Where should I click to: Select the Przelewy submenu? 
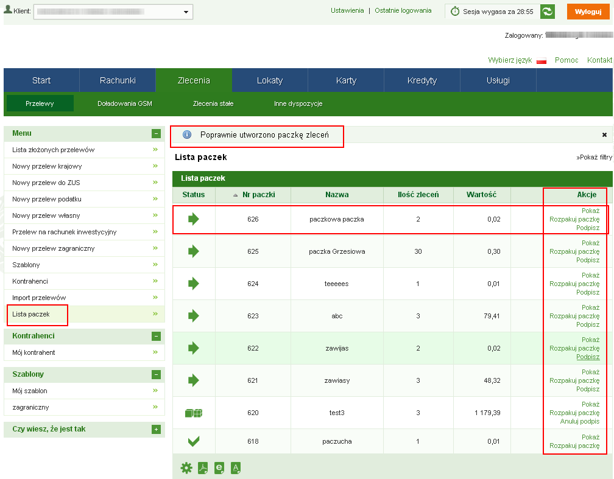pyautogui.click(x=40, y=103)
